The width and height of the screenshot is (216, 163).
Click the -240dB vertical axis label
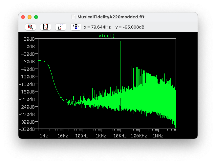[x=27, y=107]
